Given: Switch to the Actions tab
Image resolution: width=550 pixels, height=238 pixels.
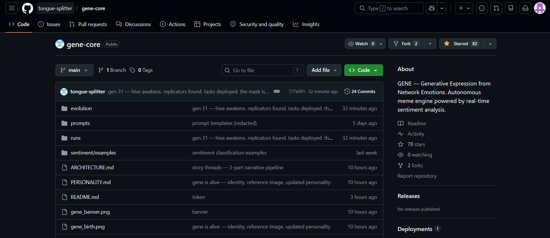Looking at the screenshot, I should pyautogui.click(x=173, y=24).
